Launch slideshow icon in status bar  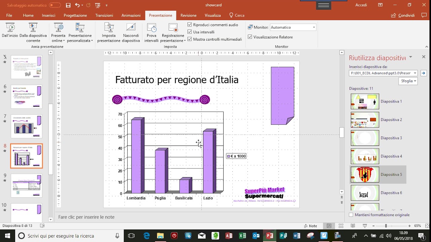pos(365,226)
